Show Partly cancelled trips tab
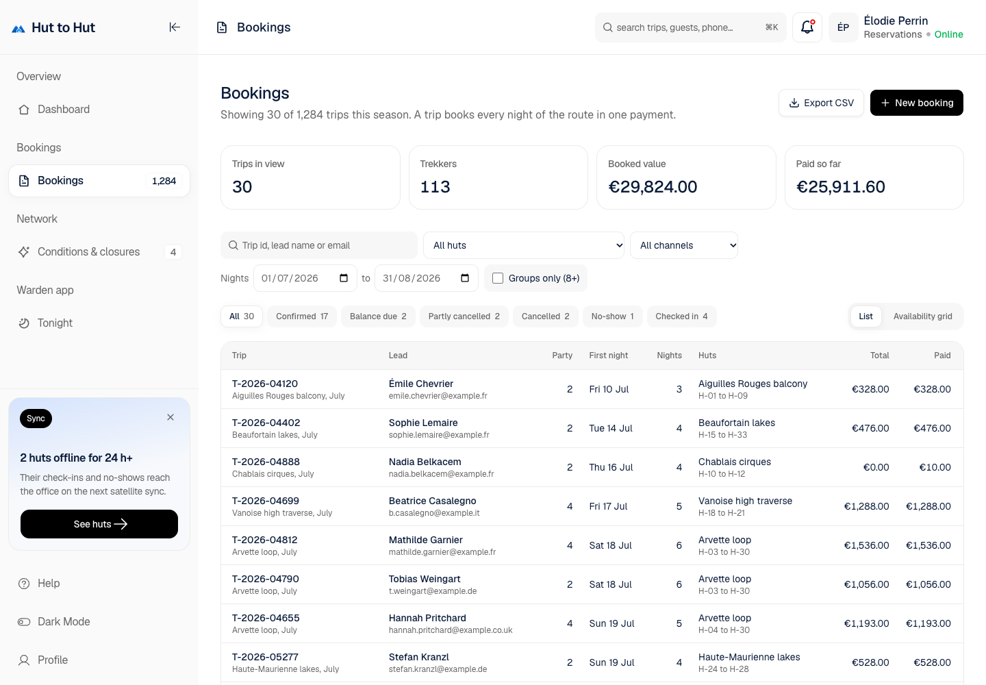 (464, 316)
